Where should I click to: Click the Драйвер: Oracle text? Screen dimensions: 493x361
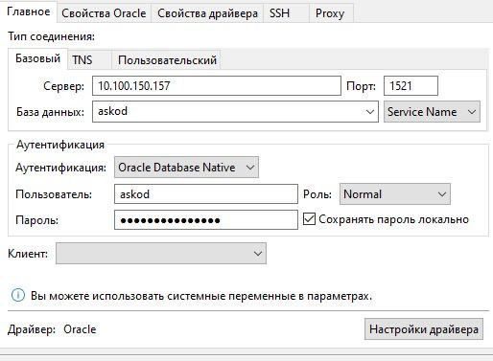52,329
